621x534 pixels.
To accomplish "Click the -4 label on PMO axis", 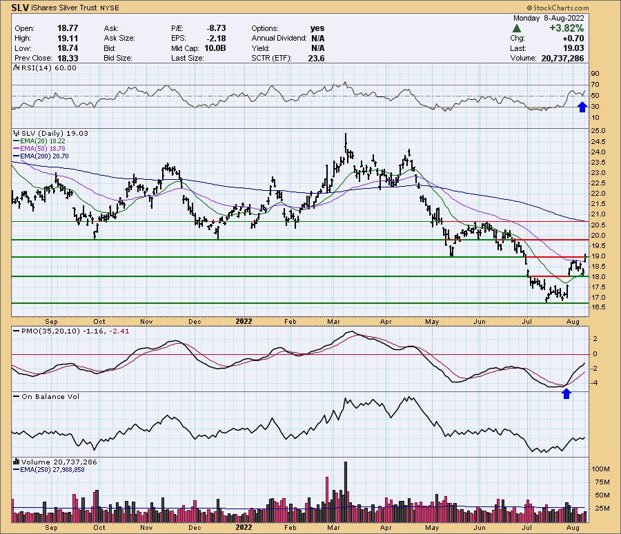I will (594, 383).
